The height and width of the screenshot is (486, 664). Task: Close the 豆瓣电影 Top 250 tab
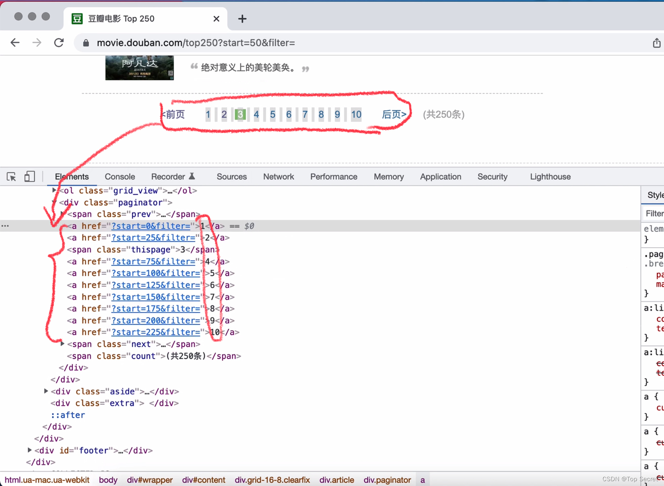click(x=216, y=19)
